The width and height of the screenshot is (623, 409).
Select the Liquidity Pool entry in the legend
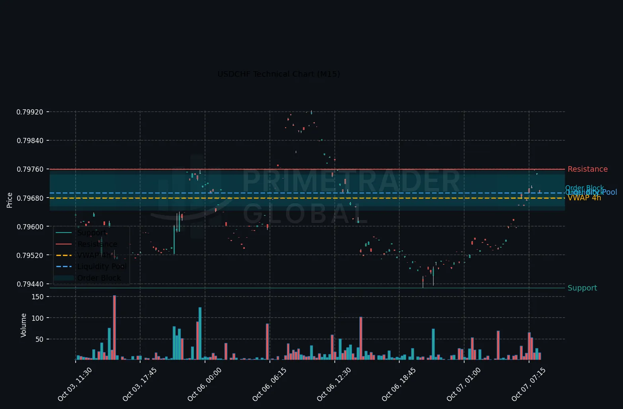[102, 266]
